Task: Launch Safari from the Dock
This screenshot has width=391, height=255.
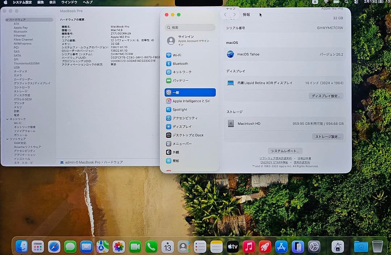Action: [54, 247]
